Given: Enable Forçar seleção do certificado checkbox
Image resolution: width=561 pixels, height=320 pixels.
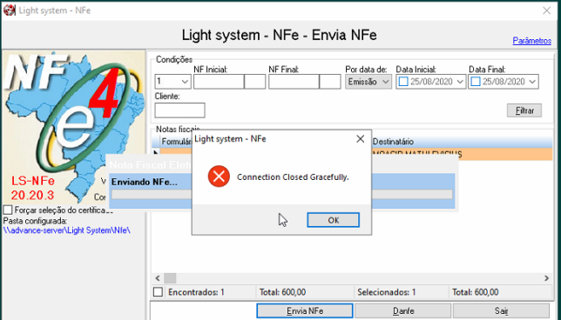Looking at the screenshot, I should point(8,210).
